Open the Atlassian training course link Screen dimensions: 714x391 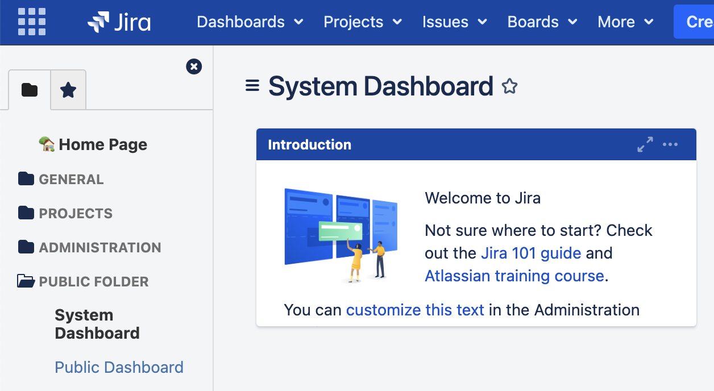pos(513,276)
